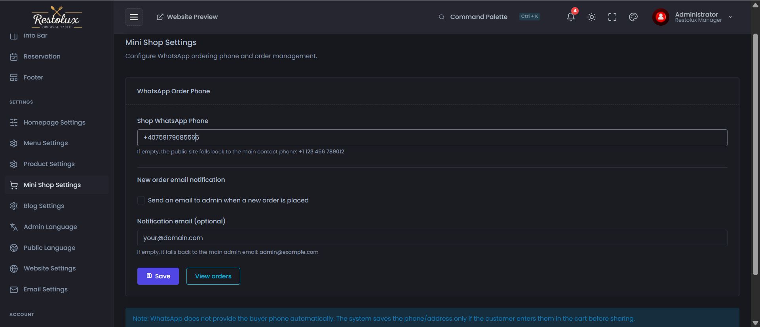
Task: Click the Restolux logo
Action: (57, 17)
